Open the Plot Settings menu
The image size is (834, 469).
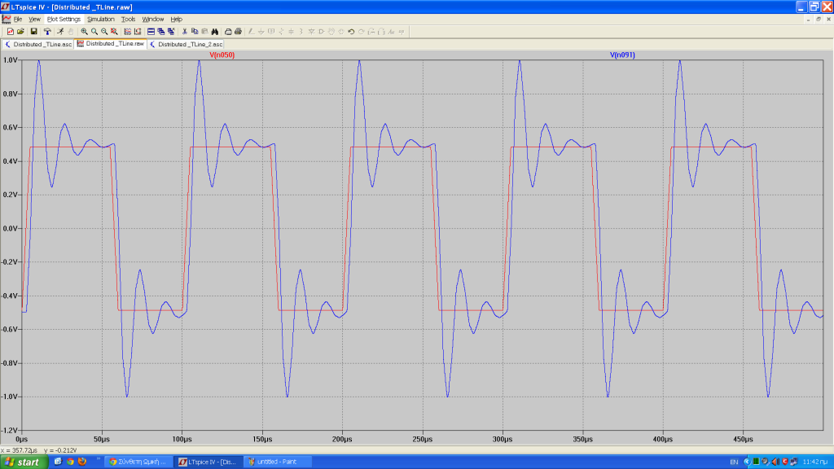[x=64, y=19]
